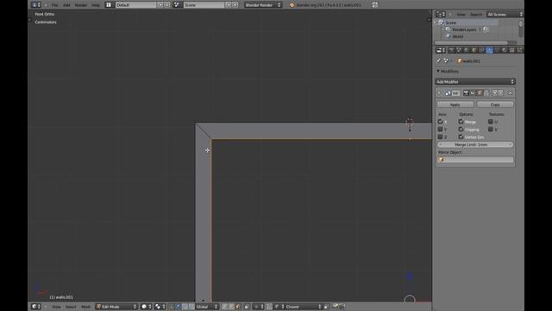Click the Apply modifier button
Image resolution: width=552 pixels, height=311 pixels.
click(455, 105)
